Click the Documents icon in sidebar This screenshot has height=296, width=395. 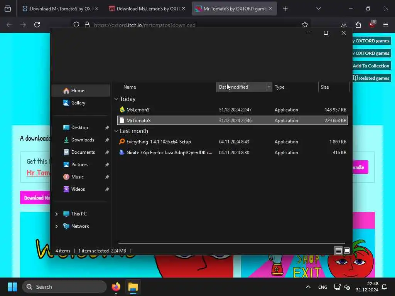(x=66, y=152)
